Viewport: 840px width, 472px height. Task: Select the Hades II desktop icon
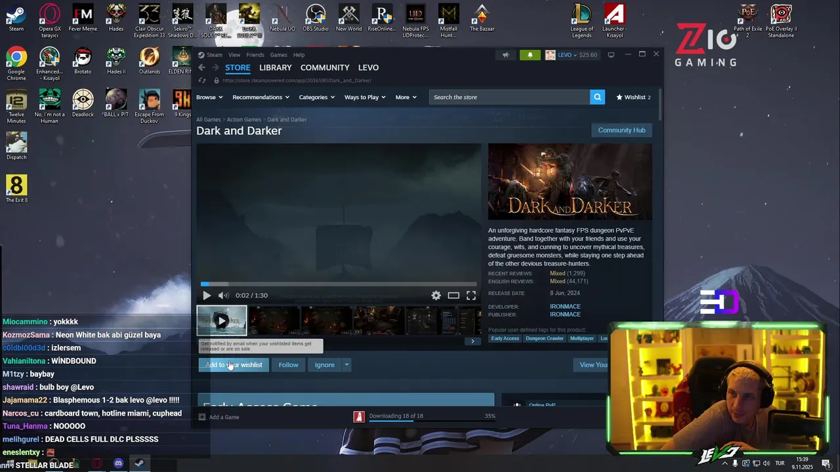[x=116, y=61]
